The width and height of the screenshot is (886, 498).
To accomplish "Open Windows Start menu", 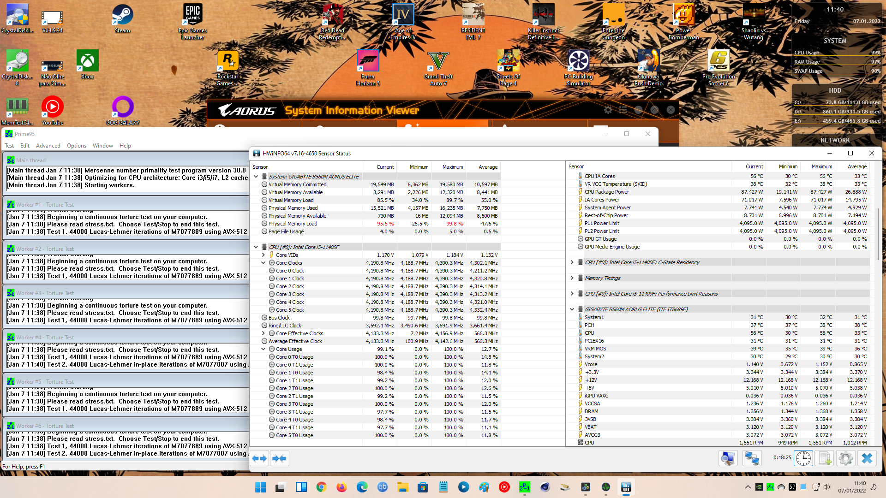I will coord(260,487).
